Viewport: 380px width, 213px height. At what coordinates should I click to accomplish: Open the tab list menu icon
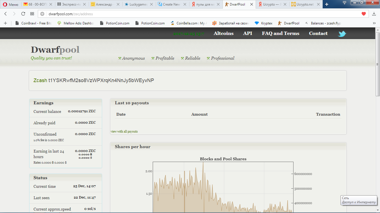coord(344,3)
